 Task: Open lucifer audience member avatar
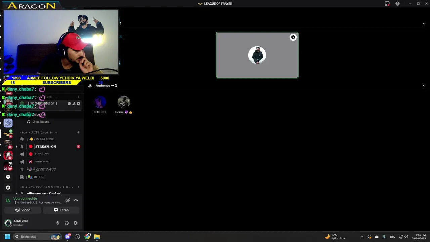click(124, 102)
